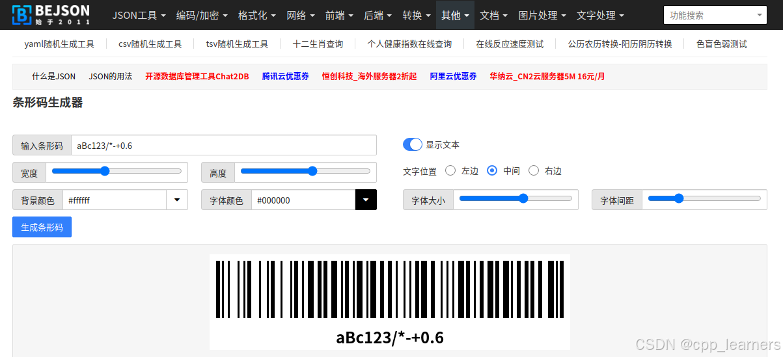This screenshot has height=357, width=783.
Task: Select 左边 text position radio
Action: coord(450,170)
